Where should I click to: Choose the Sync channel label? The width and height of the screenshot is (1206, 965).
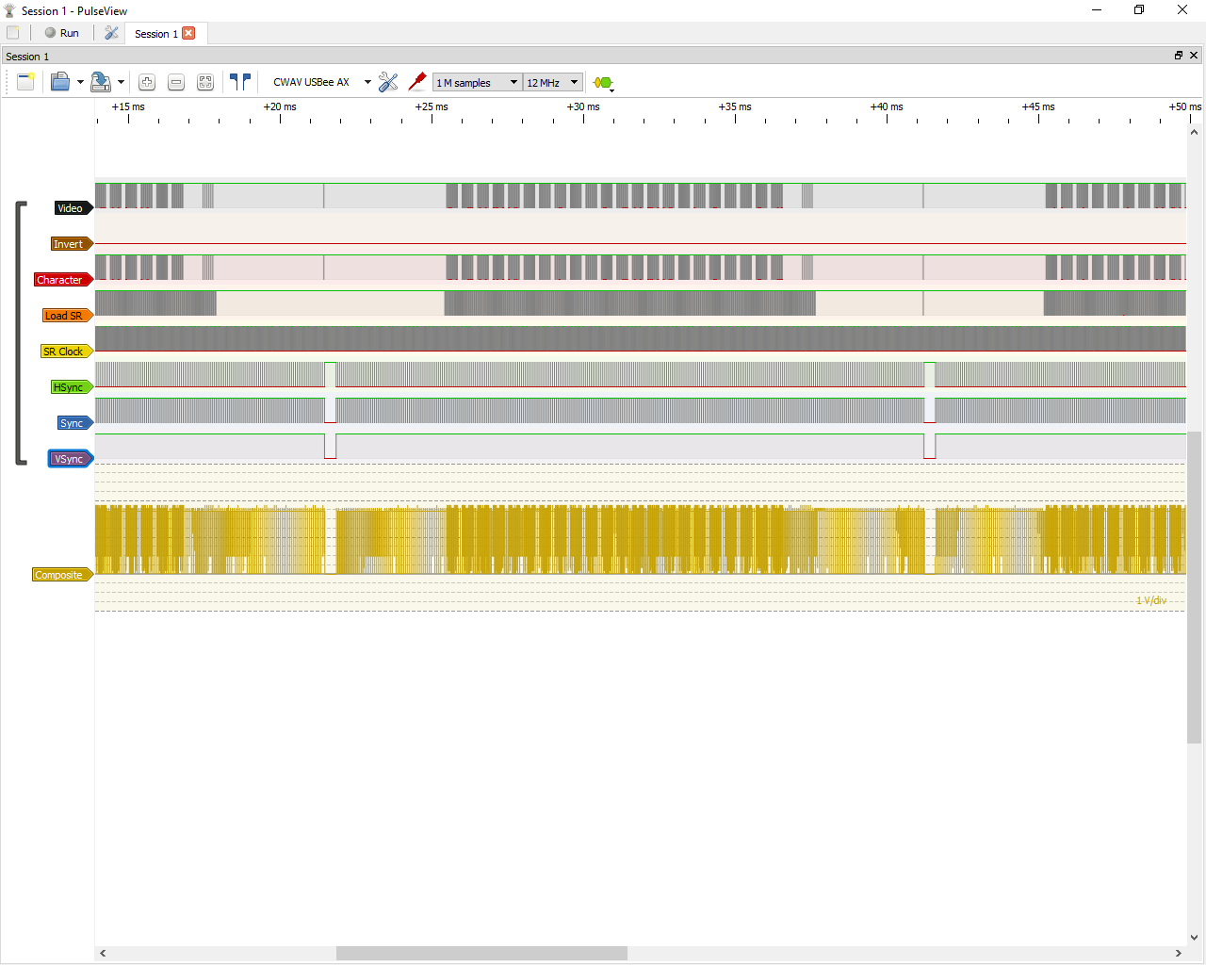point(74,423)
